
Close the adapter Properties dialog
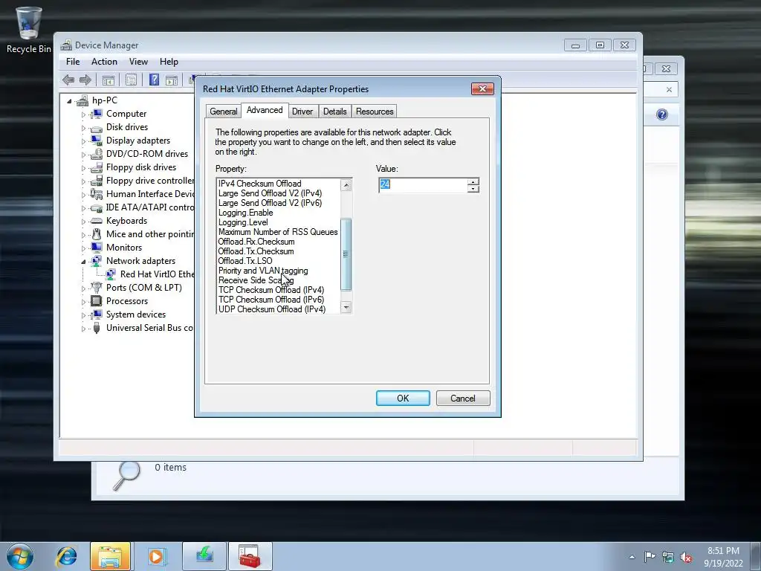[482, 89]
